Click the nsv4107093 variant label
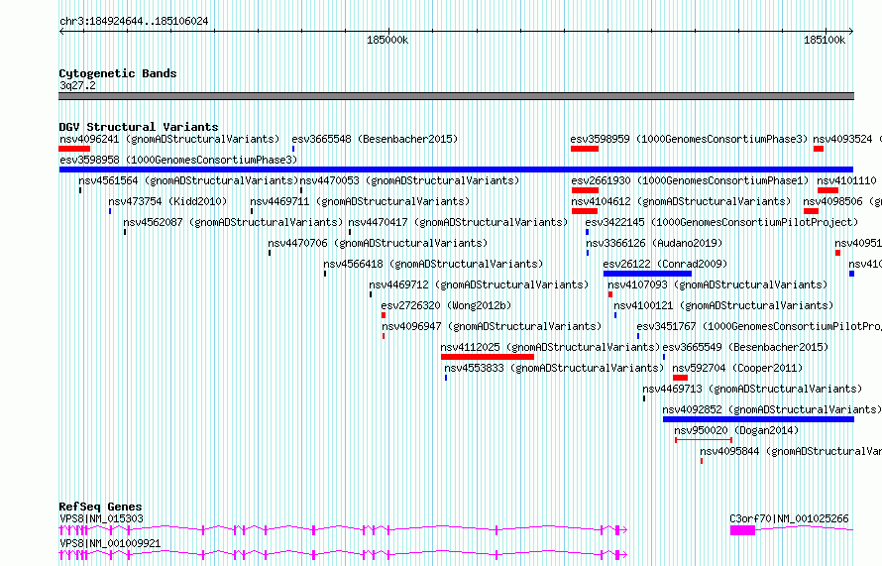This screenshot has height=566, width=882. [x=717, y=284]
